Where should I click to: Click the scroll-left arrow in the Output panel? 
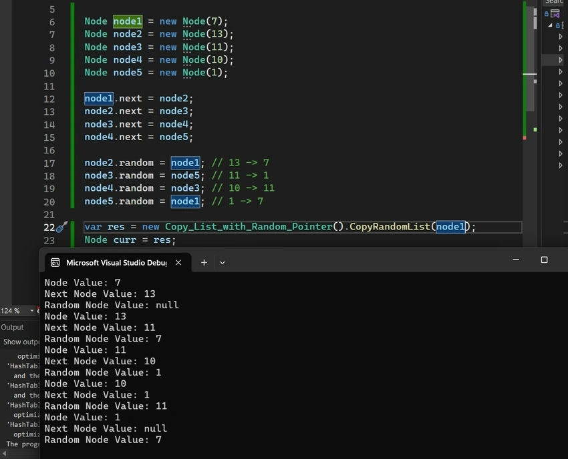[4, 453]
